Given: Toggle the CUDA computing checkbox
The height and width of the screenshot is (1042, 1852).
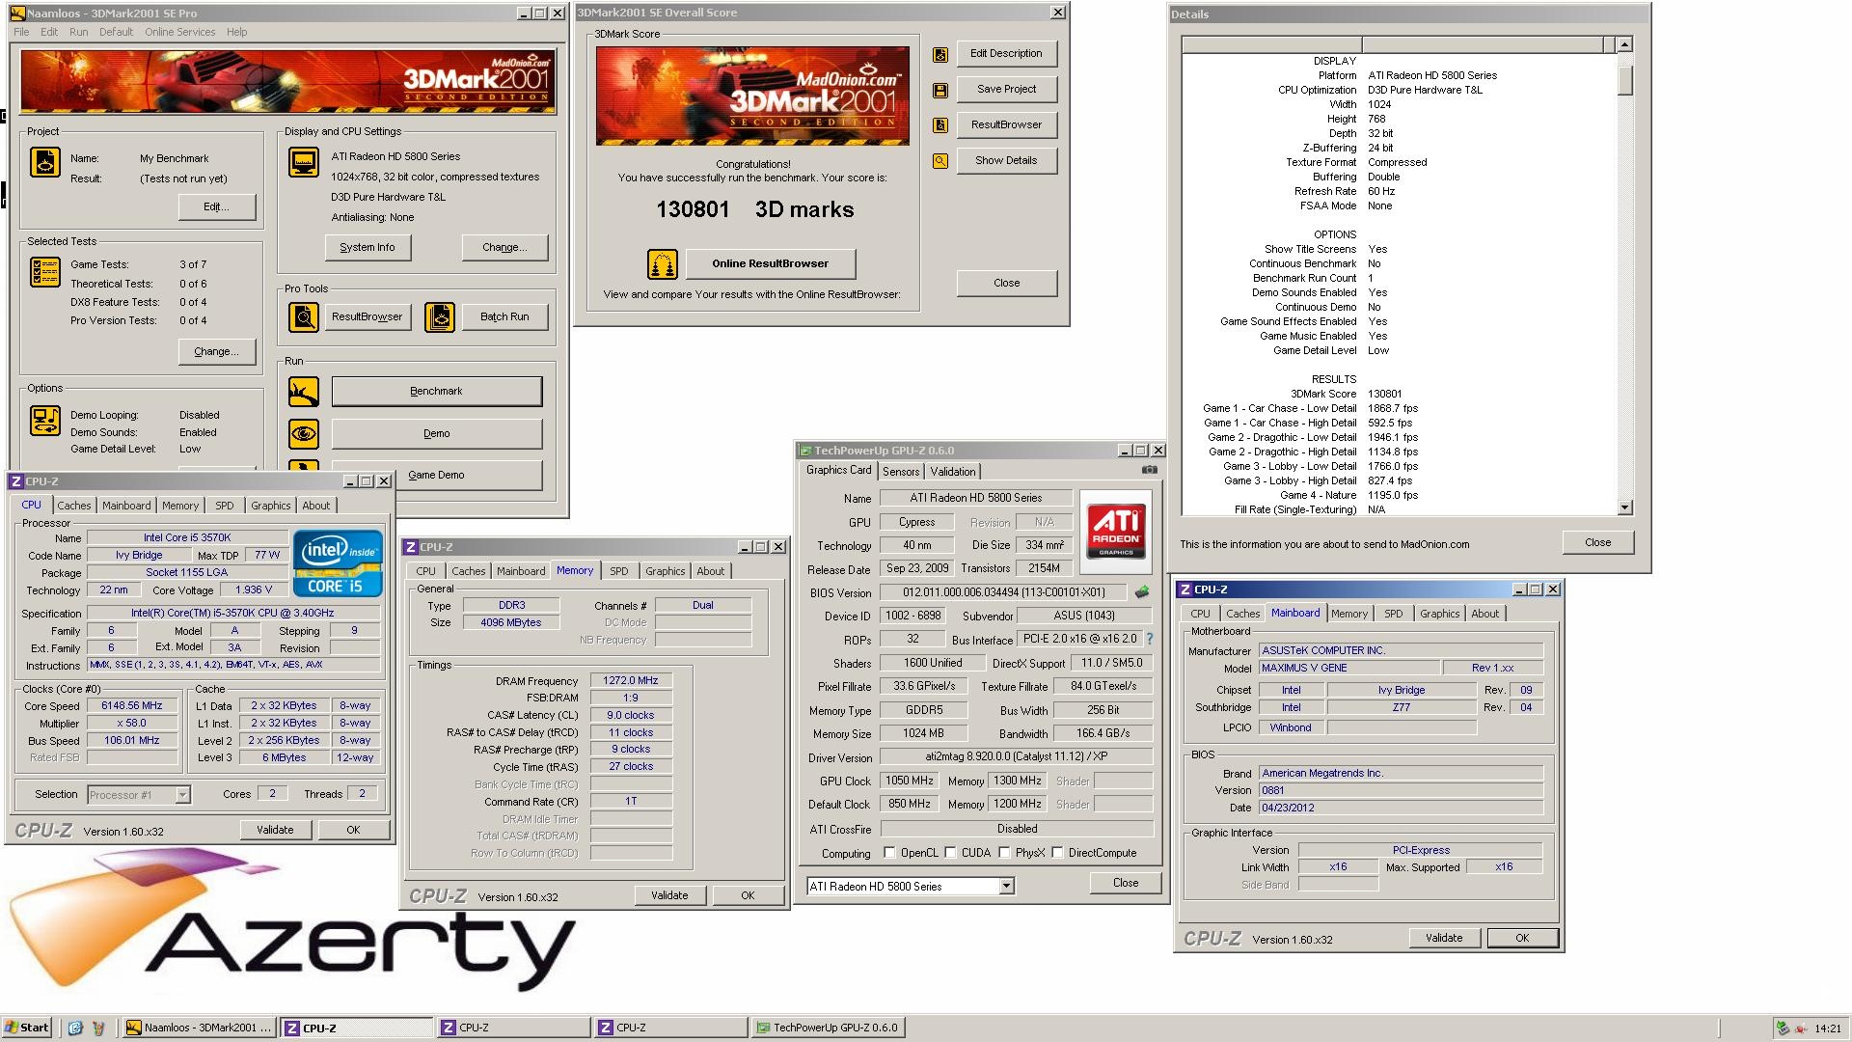Looking at the screenshot, I should (x=951, y=853).
